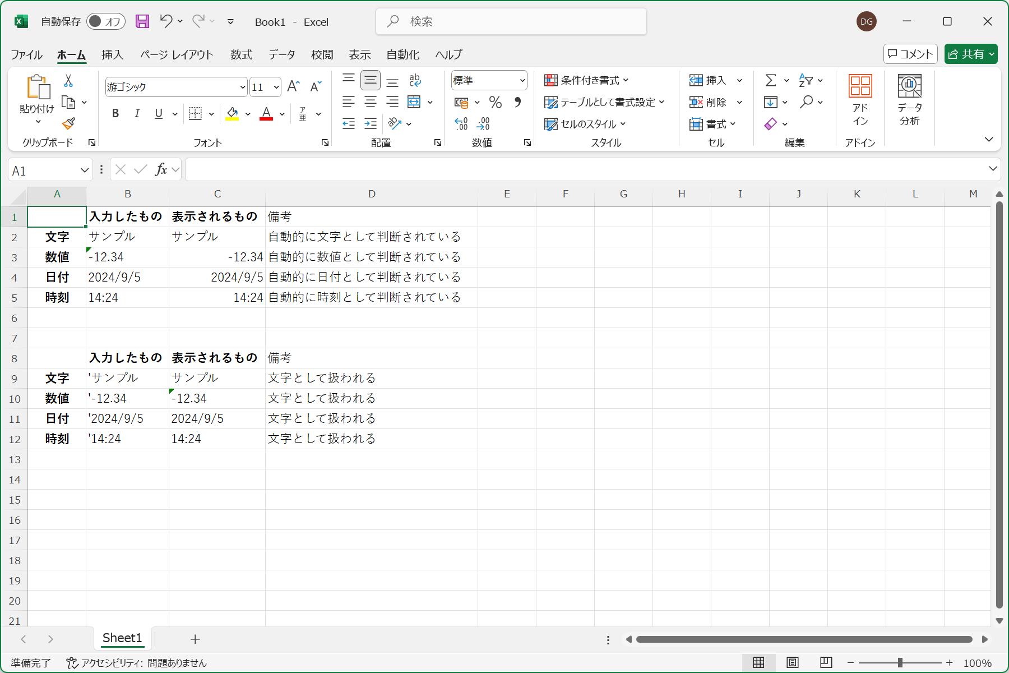Open the font size dropdown

pyautogui.click(x=276, y=87)
